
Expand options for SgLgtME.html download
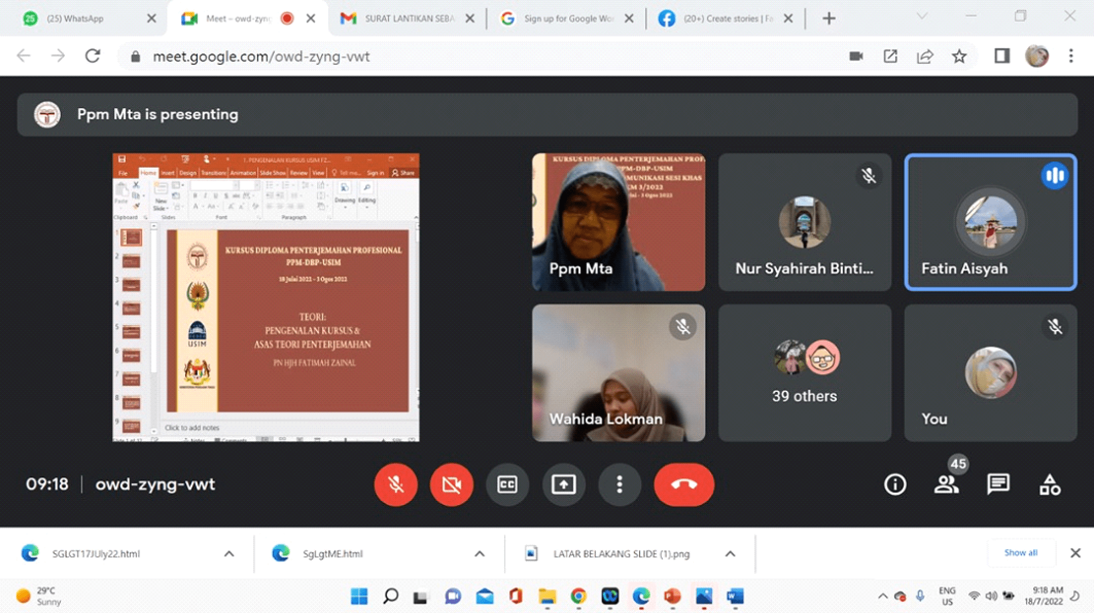pyautogui.click(x=480, y=554)
